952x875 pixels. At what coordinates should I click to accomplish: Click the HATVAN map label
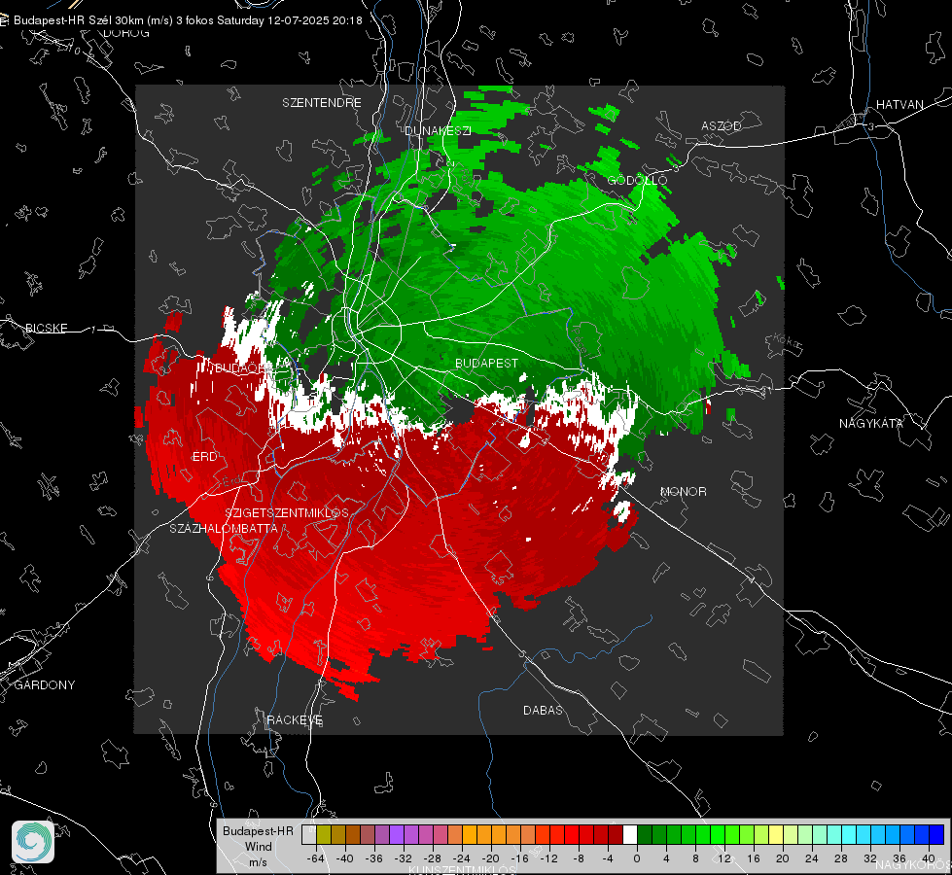click(899, 104)
